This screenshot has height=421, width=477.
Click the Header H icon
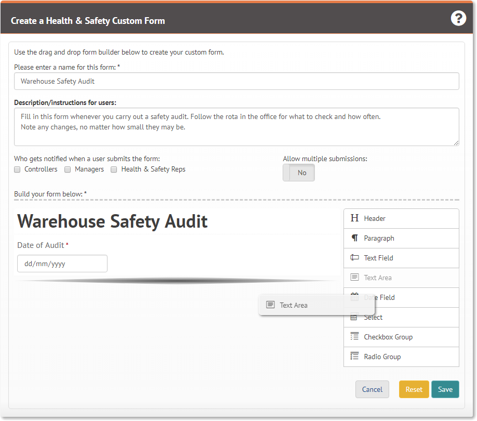[x=354, y=218]
